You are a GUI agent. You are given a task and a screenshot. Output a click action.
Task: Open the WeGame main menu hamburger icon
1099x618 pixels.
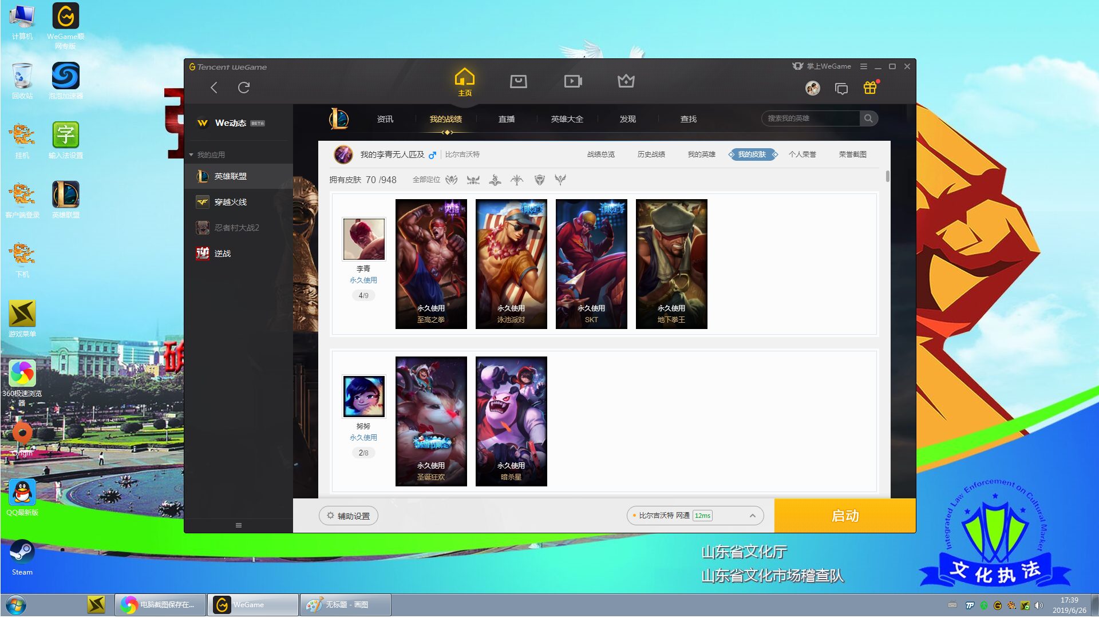click(x=863, y=66)
